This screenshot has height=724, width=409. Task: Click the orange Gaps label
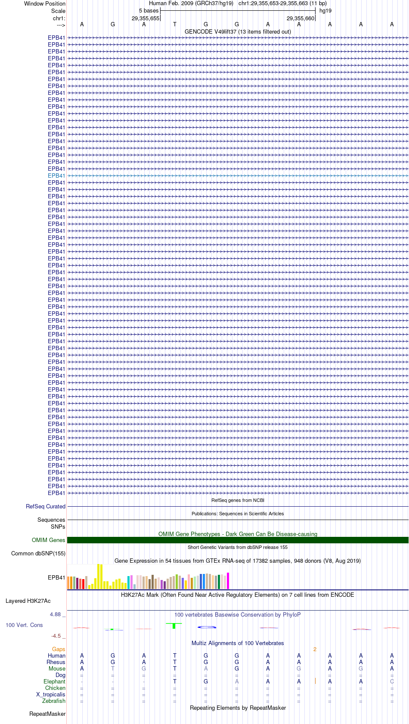(59, 649)
